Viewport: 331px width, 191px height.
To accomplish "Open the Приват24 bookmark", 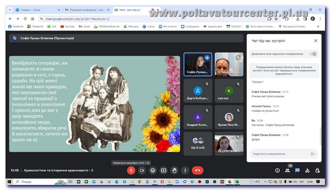I will [x=35, y=26].
